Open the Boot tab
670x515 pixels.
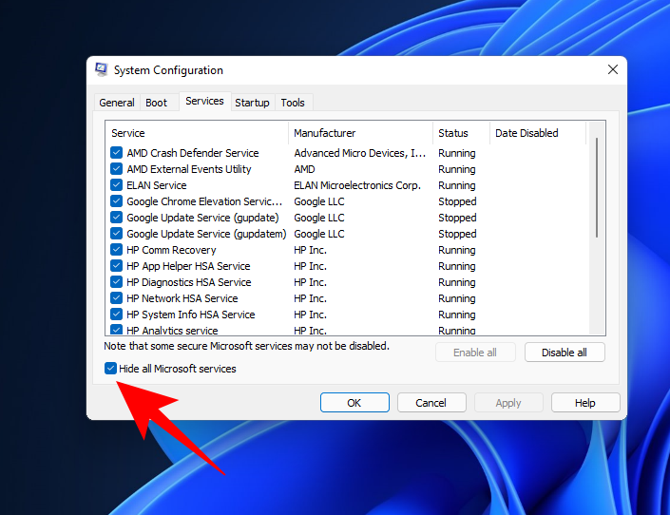tap(157, 103)
